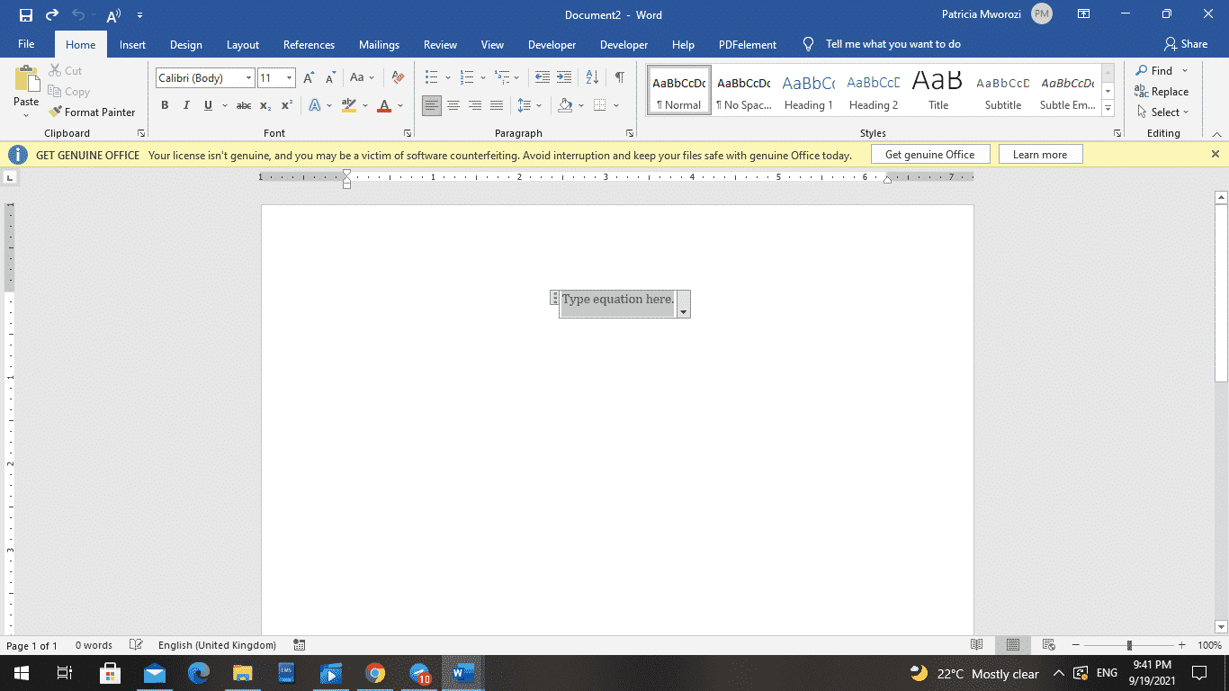Apply the Heading 1 style
Screen dimensions: 1229x691
(808, 90)
